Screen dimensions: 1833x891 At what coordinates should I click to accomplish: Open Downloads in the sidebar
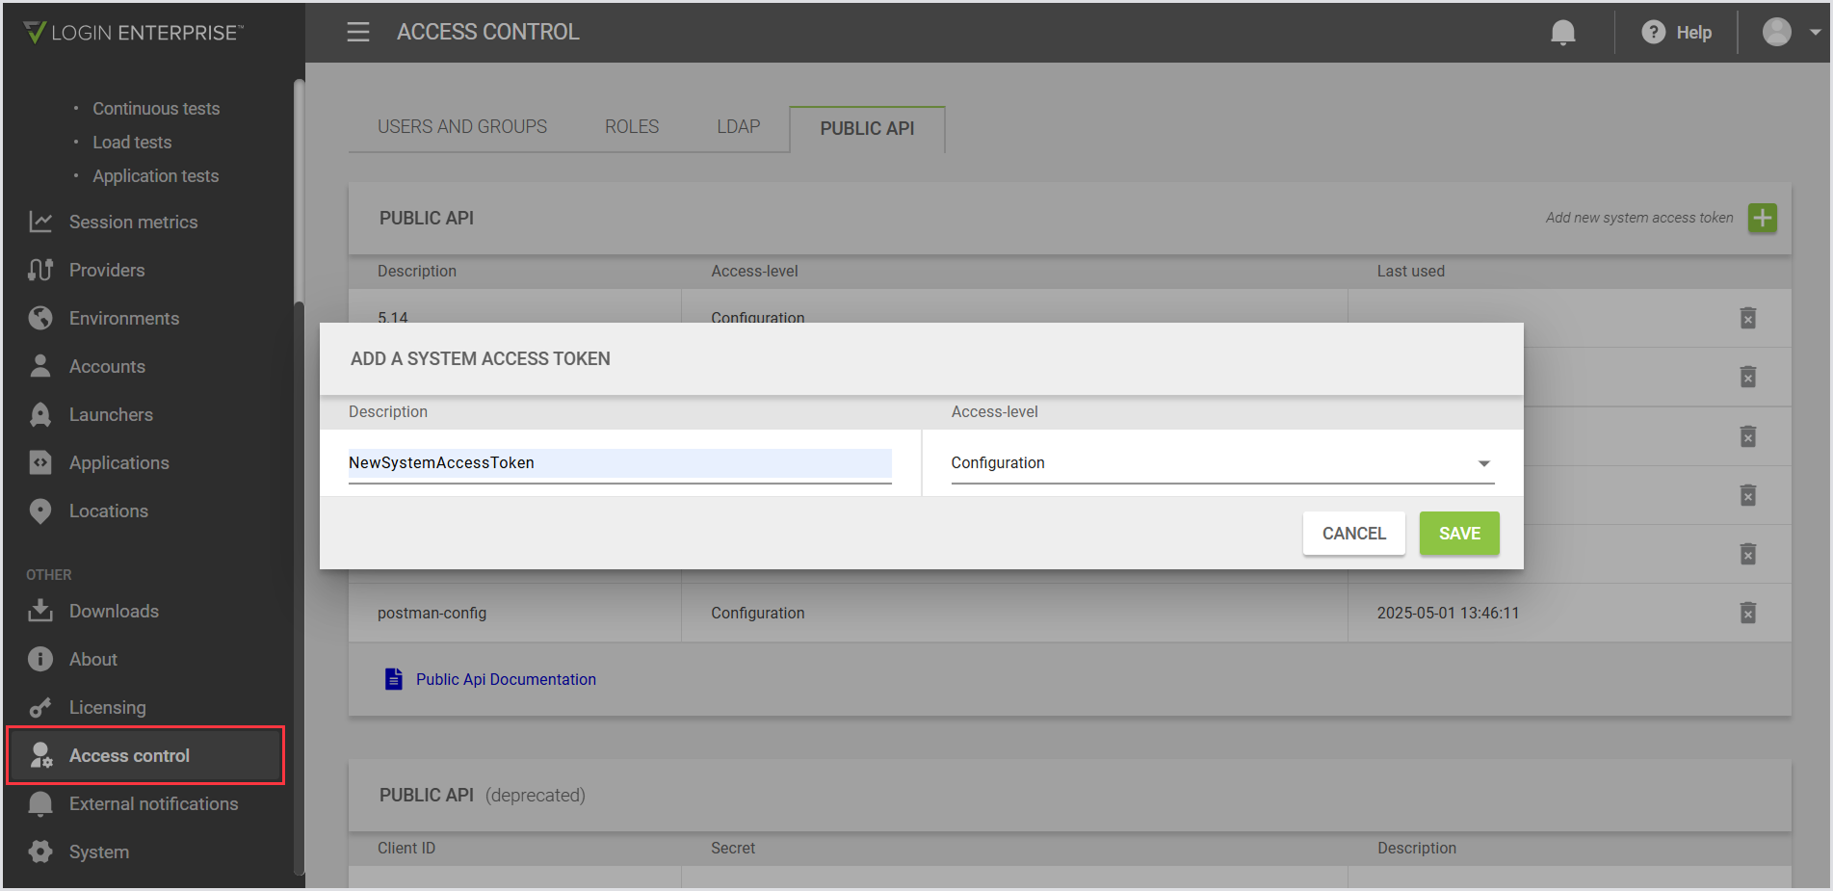click(114, 611)
